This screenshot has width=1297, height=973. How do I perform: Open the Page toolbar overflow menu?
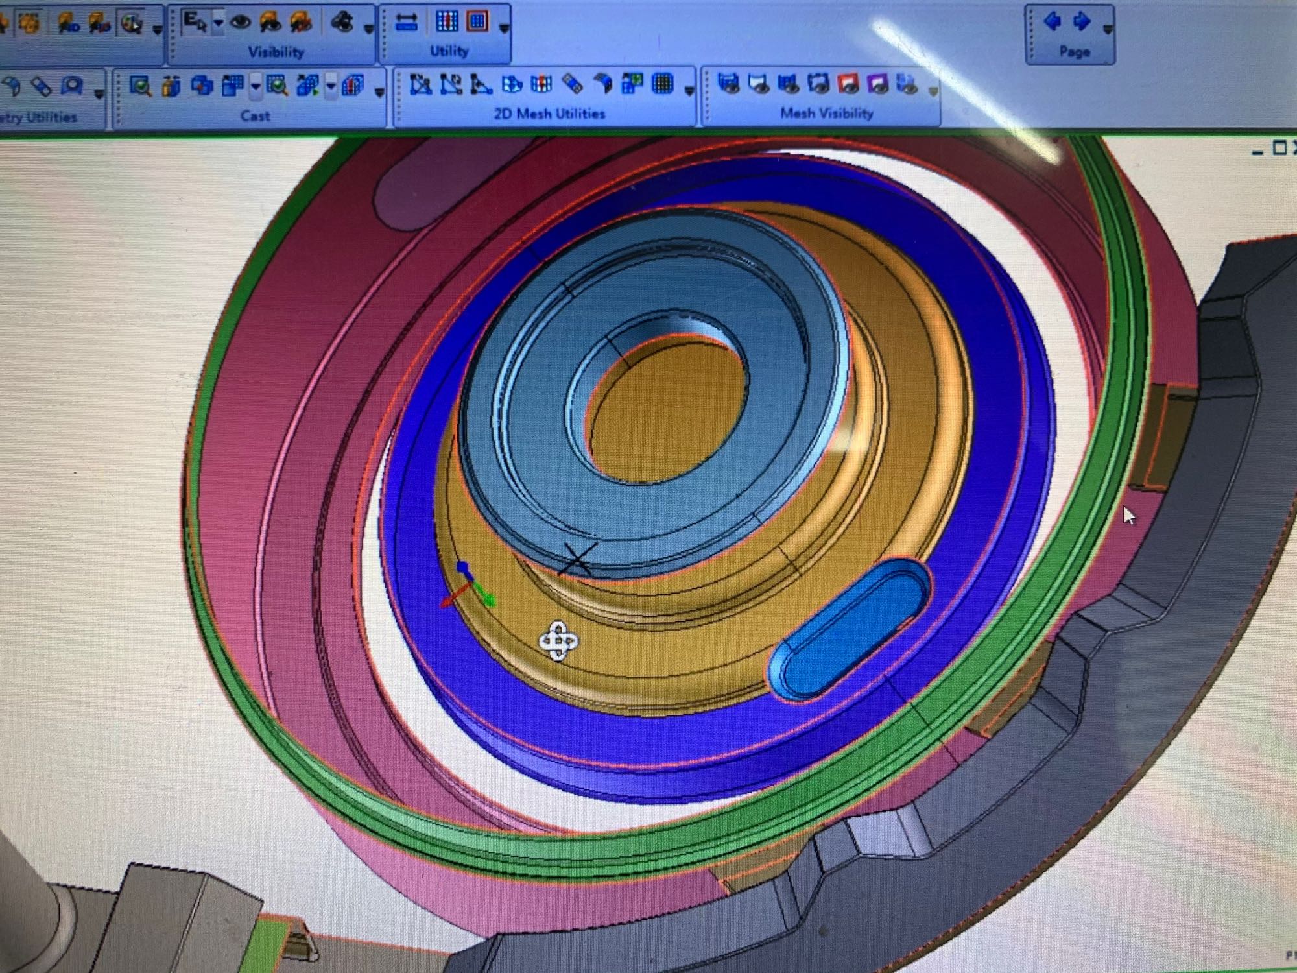[1107, 29]
